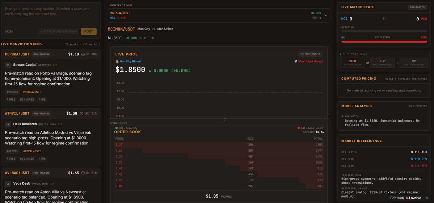Select the CLOB Central Book routing option
This screenshot has width=434, height=203.
[353, 63]
